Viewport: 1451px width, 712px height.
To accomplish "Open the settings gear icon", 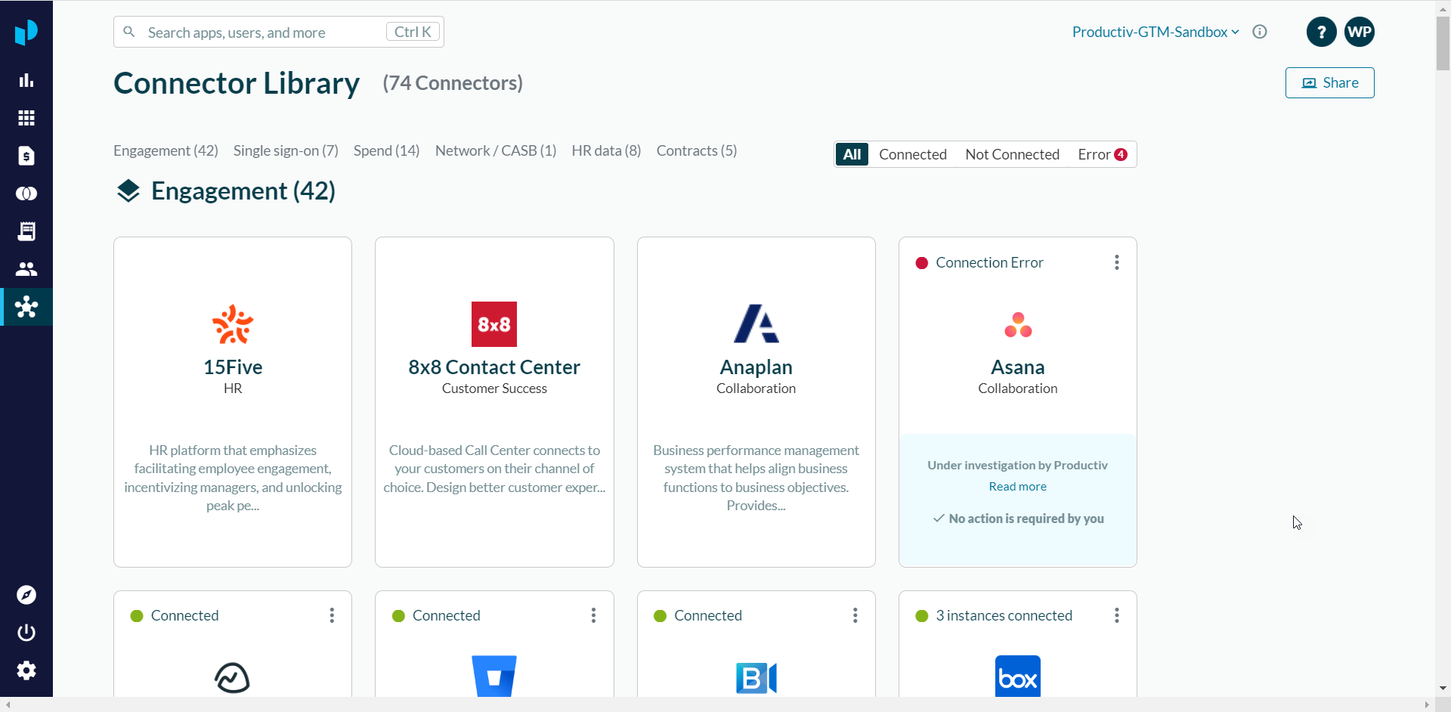I will (x=26, y=670).
